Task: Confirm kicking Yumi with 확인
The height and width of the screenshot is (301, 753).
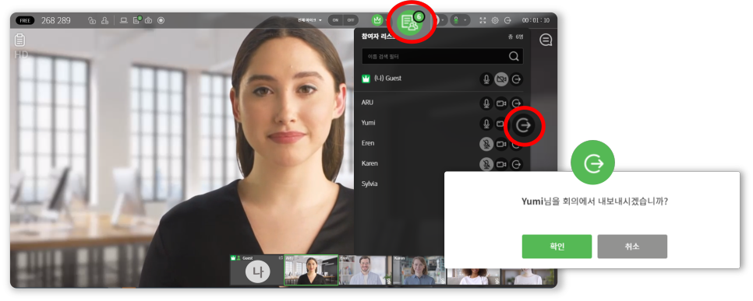Action: click(557, 247)
